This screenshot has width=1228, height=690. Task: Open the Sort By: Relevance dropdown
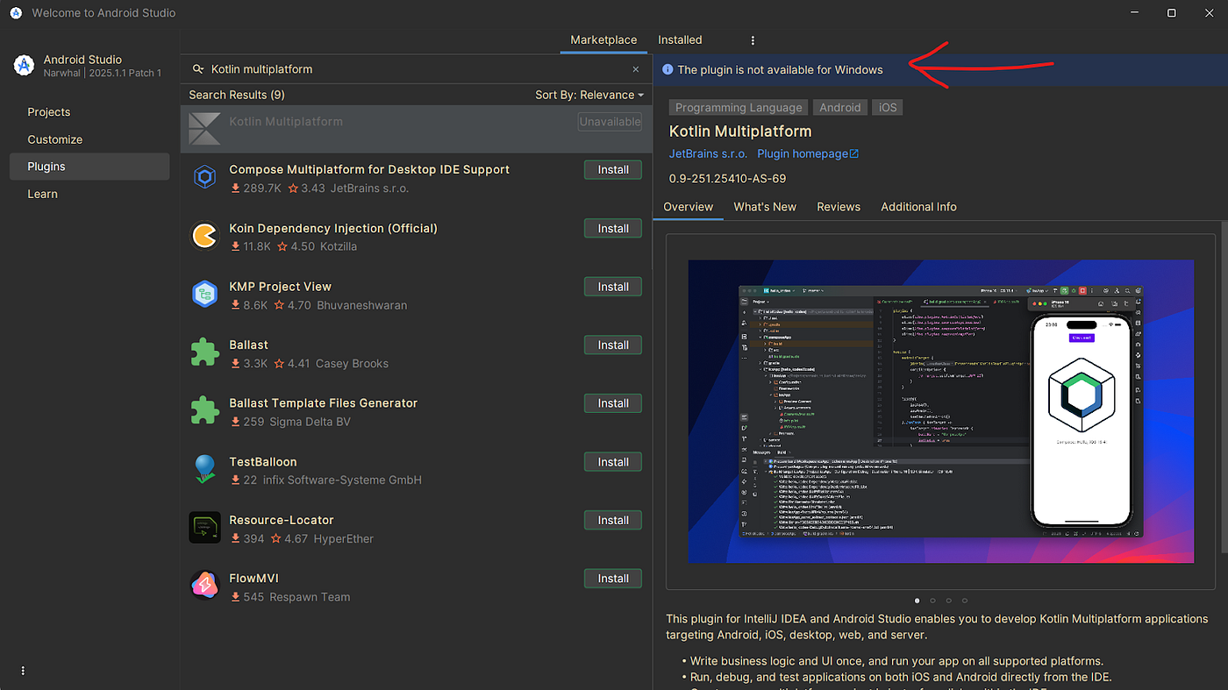tap(589, 95)
